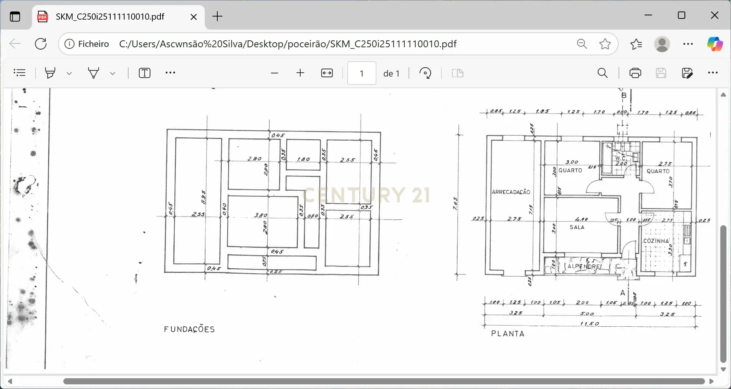Click the horizontal scrollbar at bottom
Viewport: 731px width, 389px height.
[x=384, y=381]
